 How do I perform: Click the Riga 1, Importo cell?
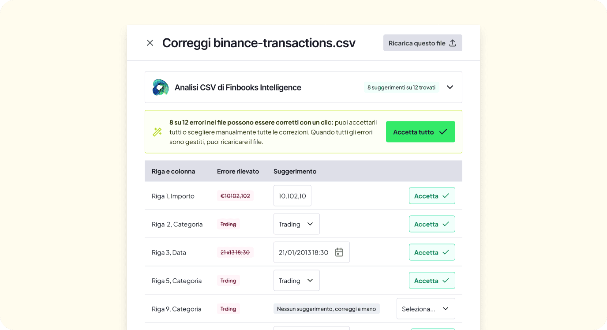pyautogui.click(x=173, y=196)
